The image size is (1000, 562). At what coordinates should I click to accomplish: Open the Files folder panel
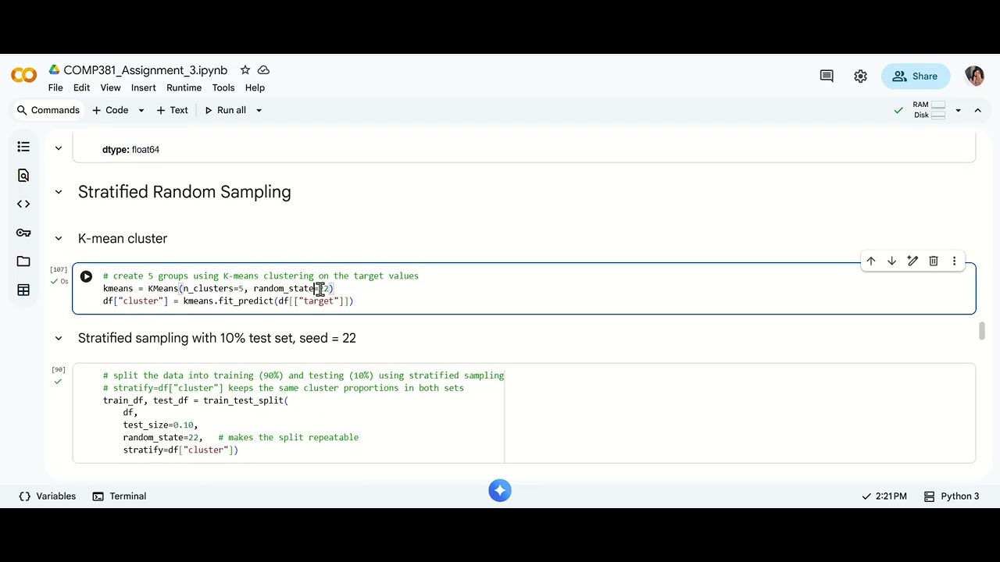pyautogui.click(x=23, y=261)
